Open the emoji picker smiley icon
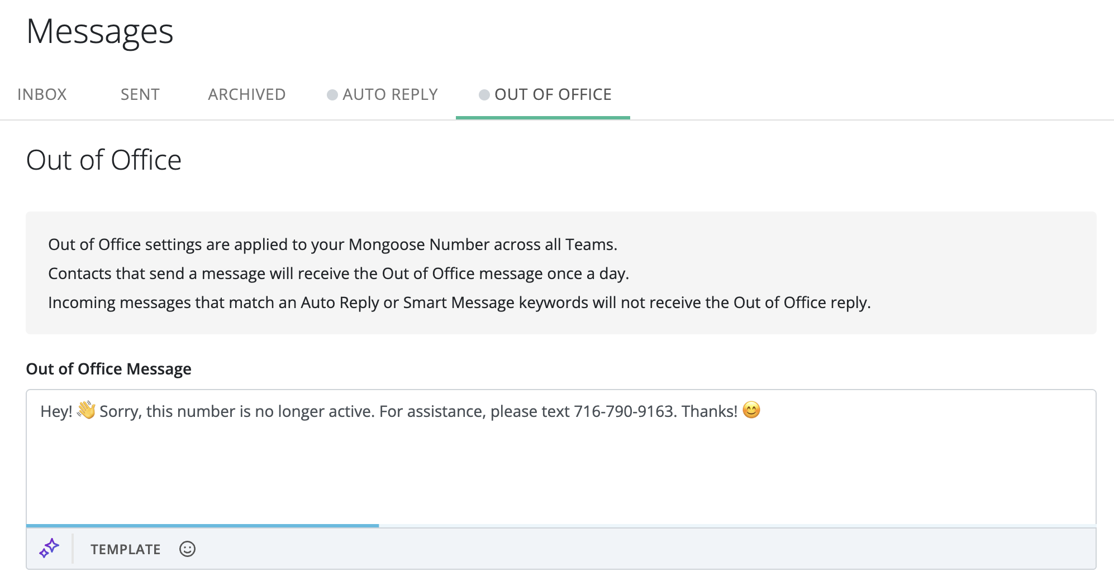Viewport: 1114px width, 586px height. 187,549
